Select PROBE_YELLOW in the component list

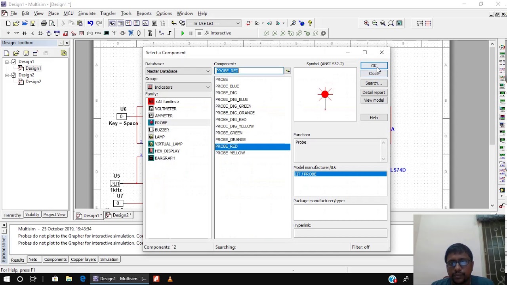[x=230, y=153]
